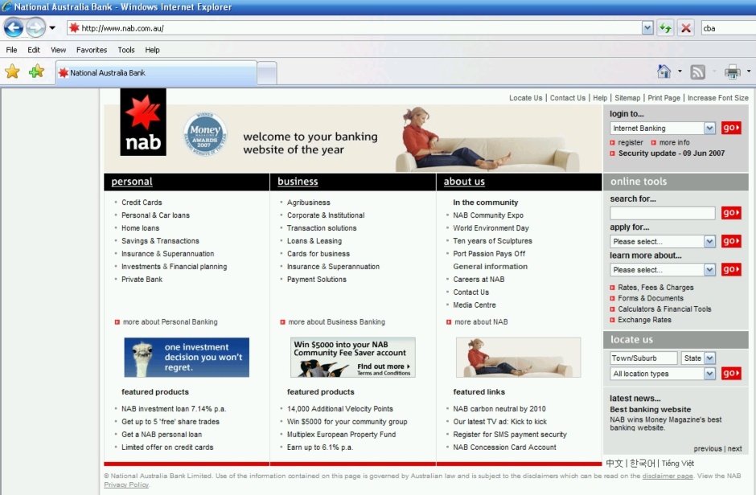Viewport: 756px width, 495px height.
Task: Click the RSS Feeds icon
Action: (x=697, y=72)
